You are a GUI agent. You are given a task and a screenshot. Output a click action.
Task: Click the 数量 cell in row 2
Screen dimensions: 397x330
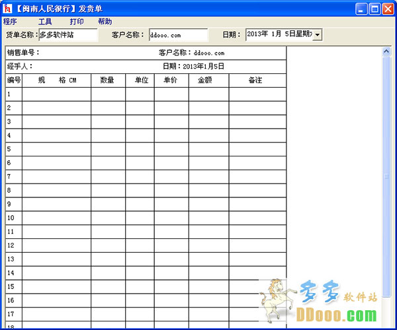(x=109, y=108)
